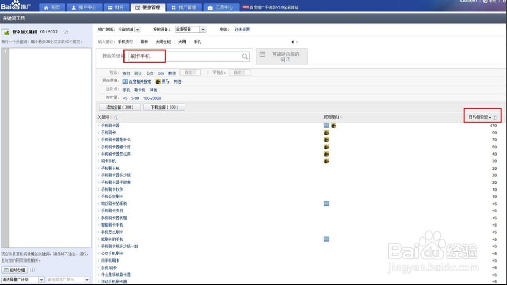Click horse icon in 手机刷卡器 row
Image resolution: width=507 pixels, height=285 pixels.
(333, 125)
